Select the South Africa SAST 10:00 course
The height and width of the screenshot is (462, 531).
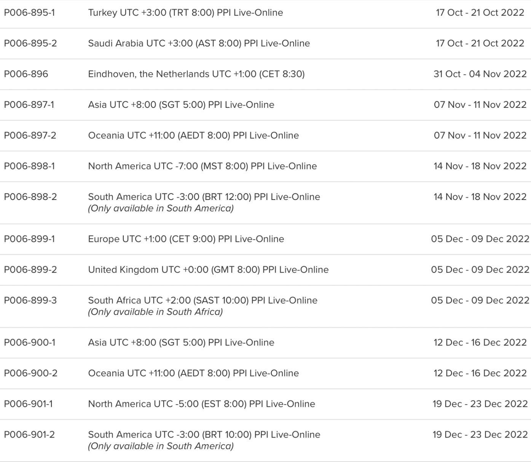(203, 301)
